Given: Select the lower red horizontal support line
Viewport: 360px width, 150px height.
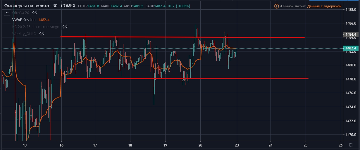Looking at the screenshot, I should pos(187,78).
